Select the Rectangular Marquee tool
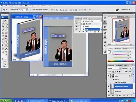This screenshot has height=102, width=136. (x=3, y=21)
